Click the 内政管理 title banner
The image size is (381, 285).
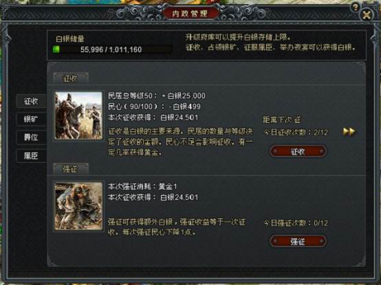(x=190, y=13)
